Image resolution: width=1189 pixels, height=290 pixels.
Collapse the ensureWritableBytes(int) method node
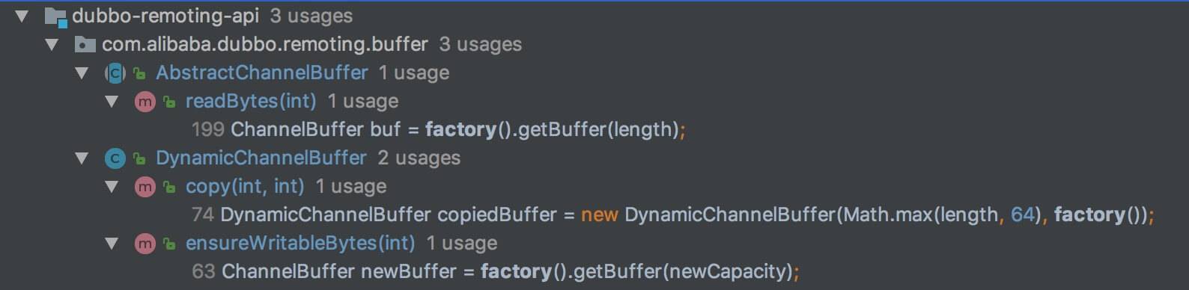(112, 243)
